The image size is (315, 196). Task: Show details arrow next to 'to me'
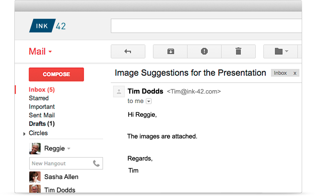pyautogui.click(x=149, y=101)
